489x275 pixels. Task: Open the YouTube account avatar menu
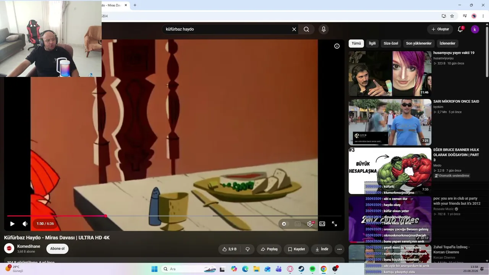coord(475,29)
